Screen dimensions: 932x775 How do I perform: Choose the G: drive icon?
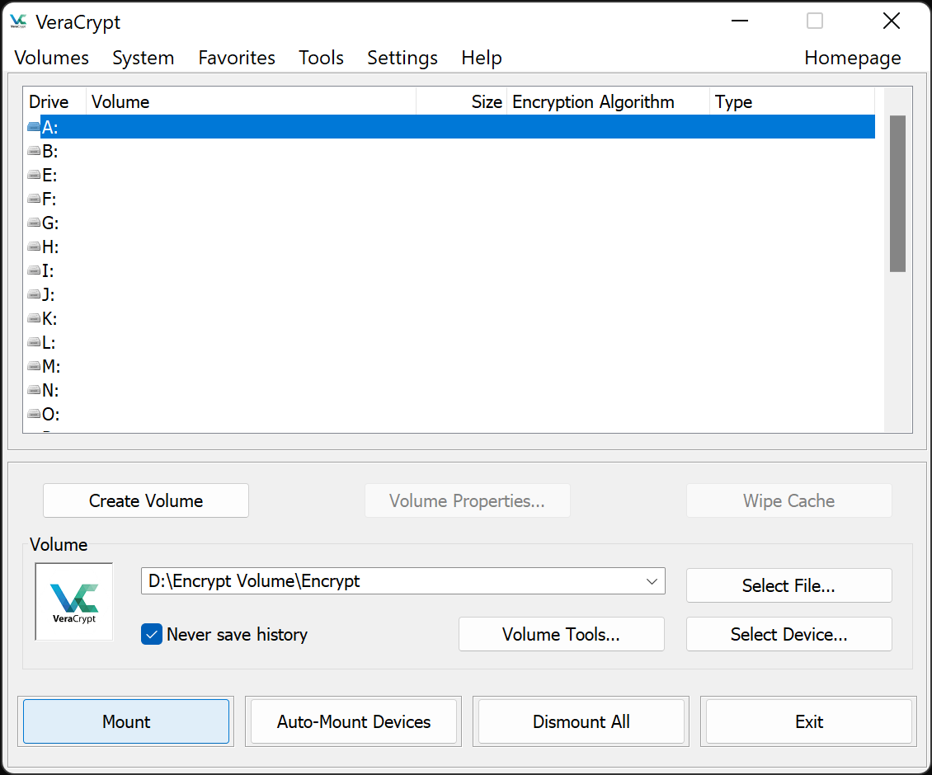(x=34, y=223)
